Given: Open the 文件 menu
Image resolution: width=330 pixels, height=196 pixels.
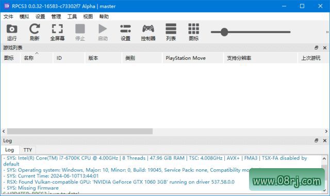Looking at the screenshot, I should (x=8, y=17).
